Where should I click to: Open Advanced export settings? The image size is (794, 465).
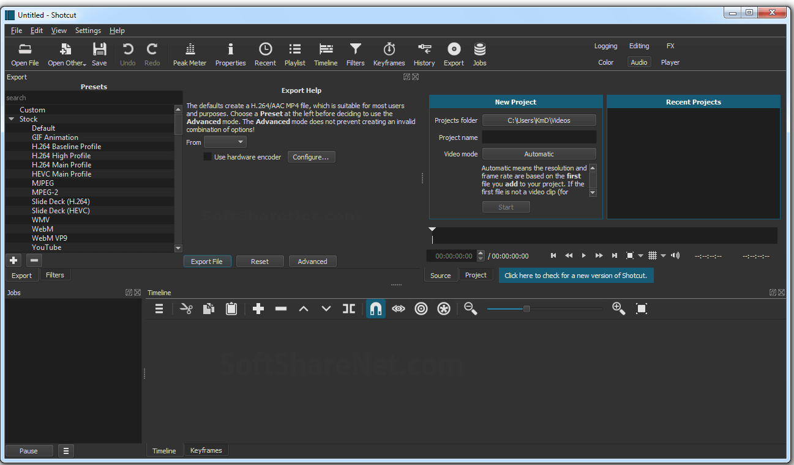[312, 262]
